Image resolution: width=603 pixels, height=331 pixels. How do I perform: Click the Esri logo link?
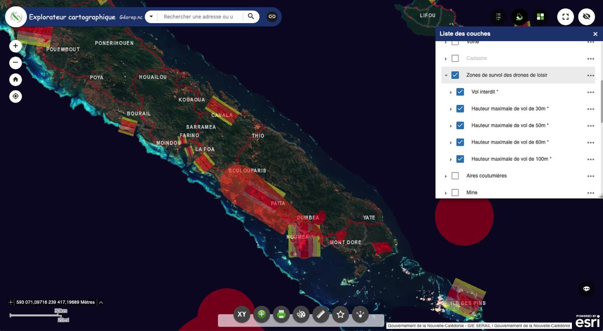coord(587,321)
